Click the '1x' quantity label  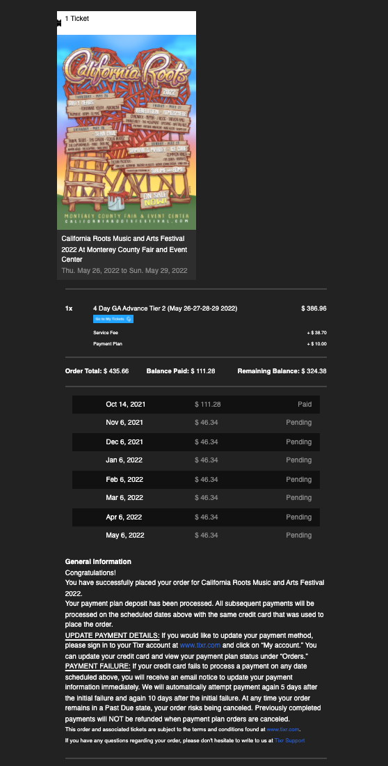[x=69, y=308]
